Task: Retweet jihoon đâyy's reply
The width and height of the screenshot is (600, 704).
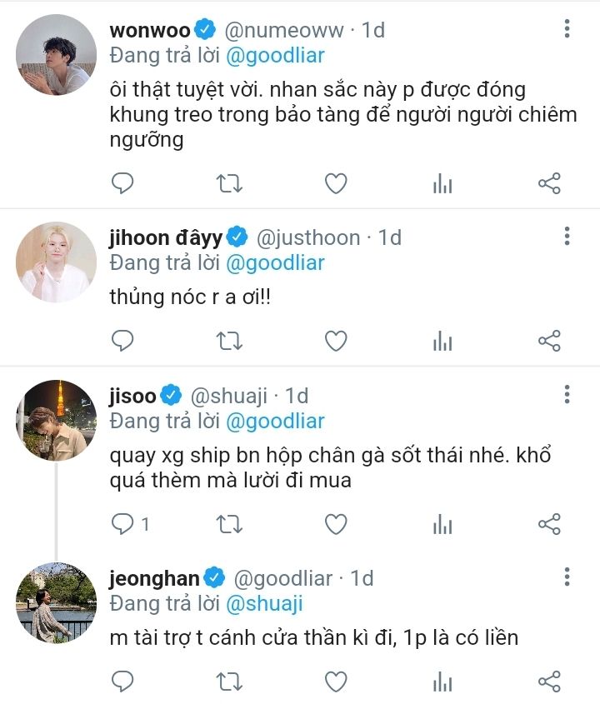Action: click(x=228, y=340)
